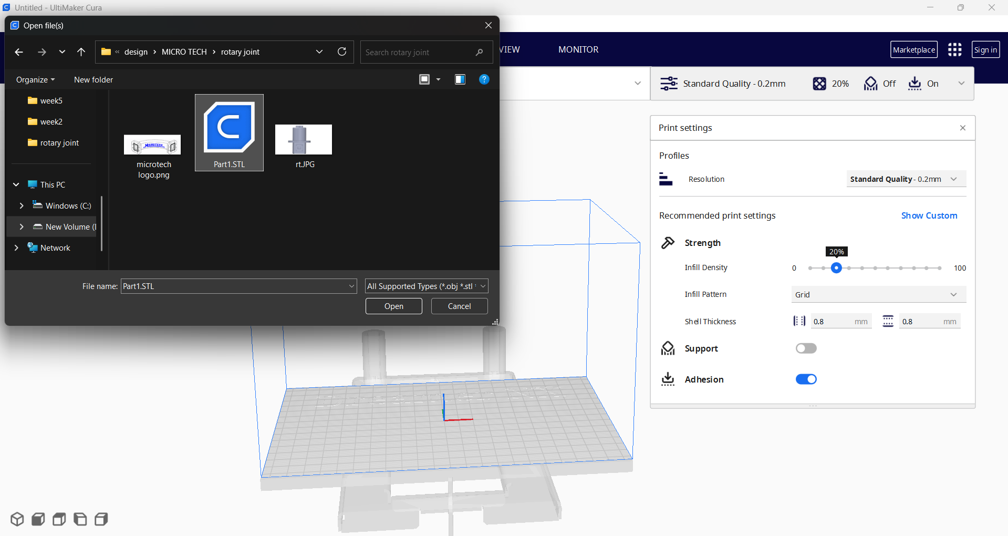Screen dimensions: 1008x536
Task: Switch to the MONITOR stage
Action: coord(578,49)
